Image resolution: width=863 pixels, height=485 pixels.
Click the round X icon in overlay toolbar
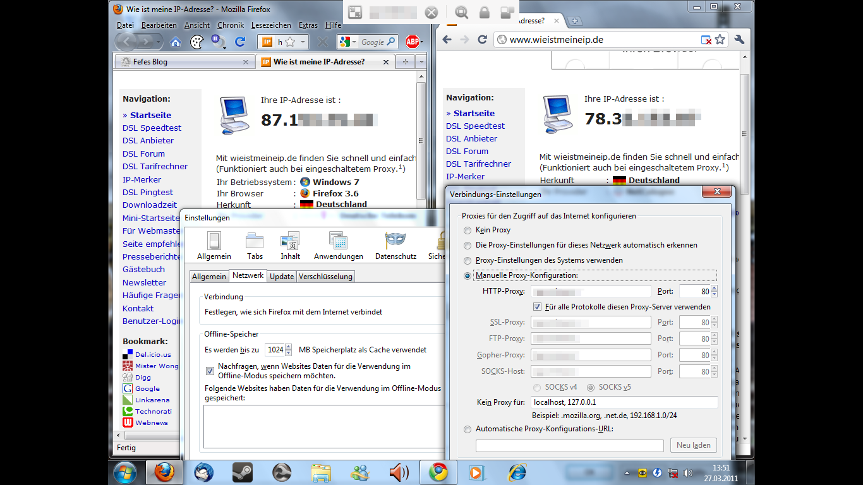pos(431,12)
